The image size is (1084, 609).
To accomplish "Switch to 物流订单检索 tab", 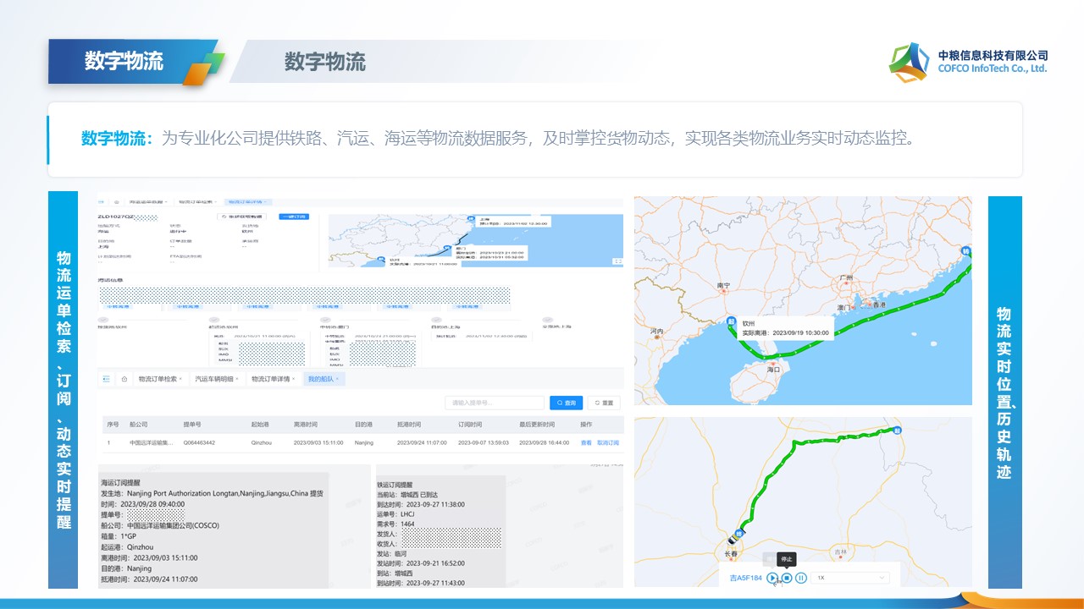I will click(x=157, y=379).
